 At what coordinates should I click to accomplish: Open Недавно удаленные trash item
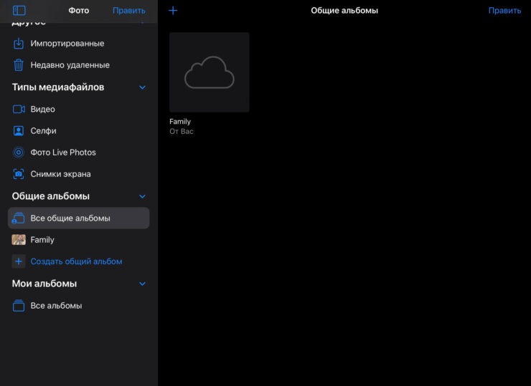[x=70, y=65]
